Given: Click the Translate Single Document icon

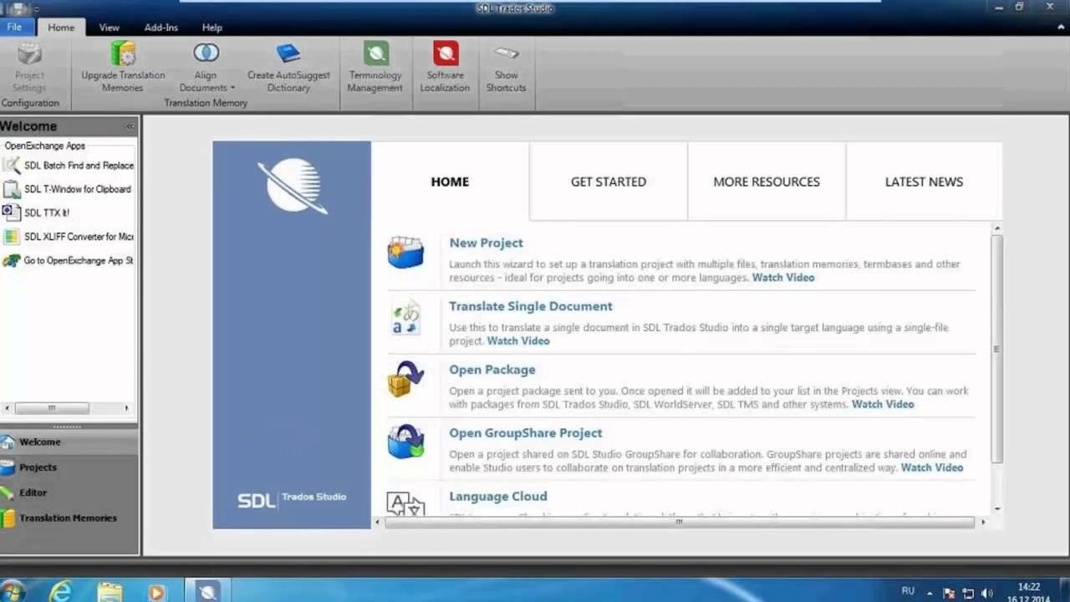Looking at the screenshot, I should coord(405,319).
